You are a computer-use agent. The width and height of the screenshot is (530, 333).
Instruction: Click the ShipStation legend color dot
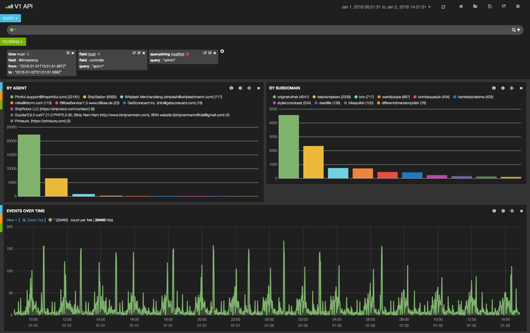[84, 97]
